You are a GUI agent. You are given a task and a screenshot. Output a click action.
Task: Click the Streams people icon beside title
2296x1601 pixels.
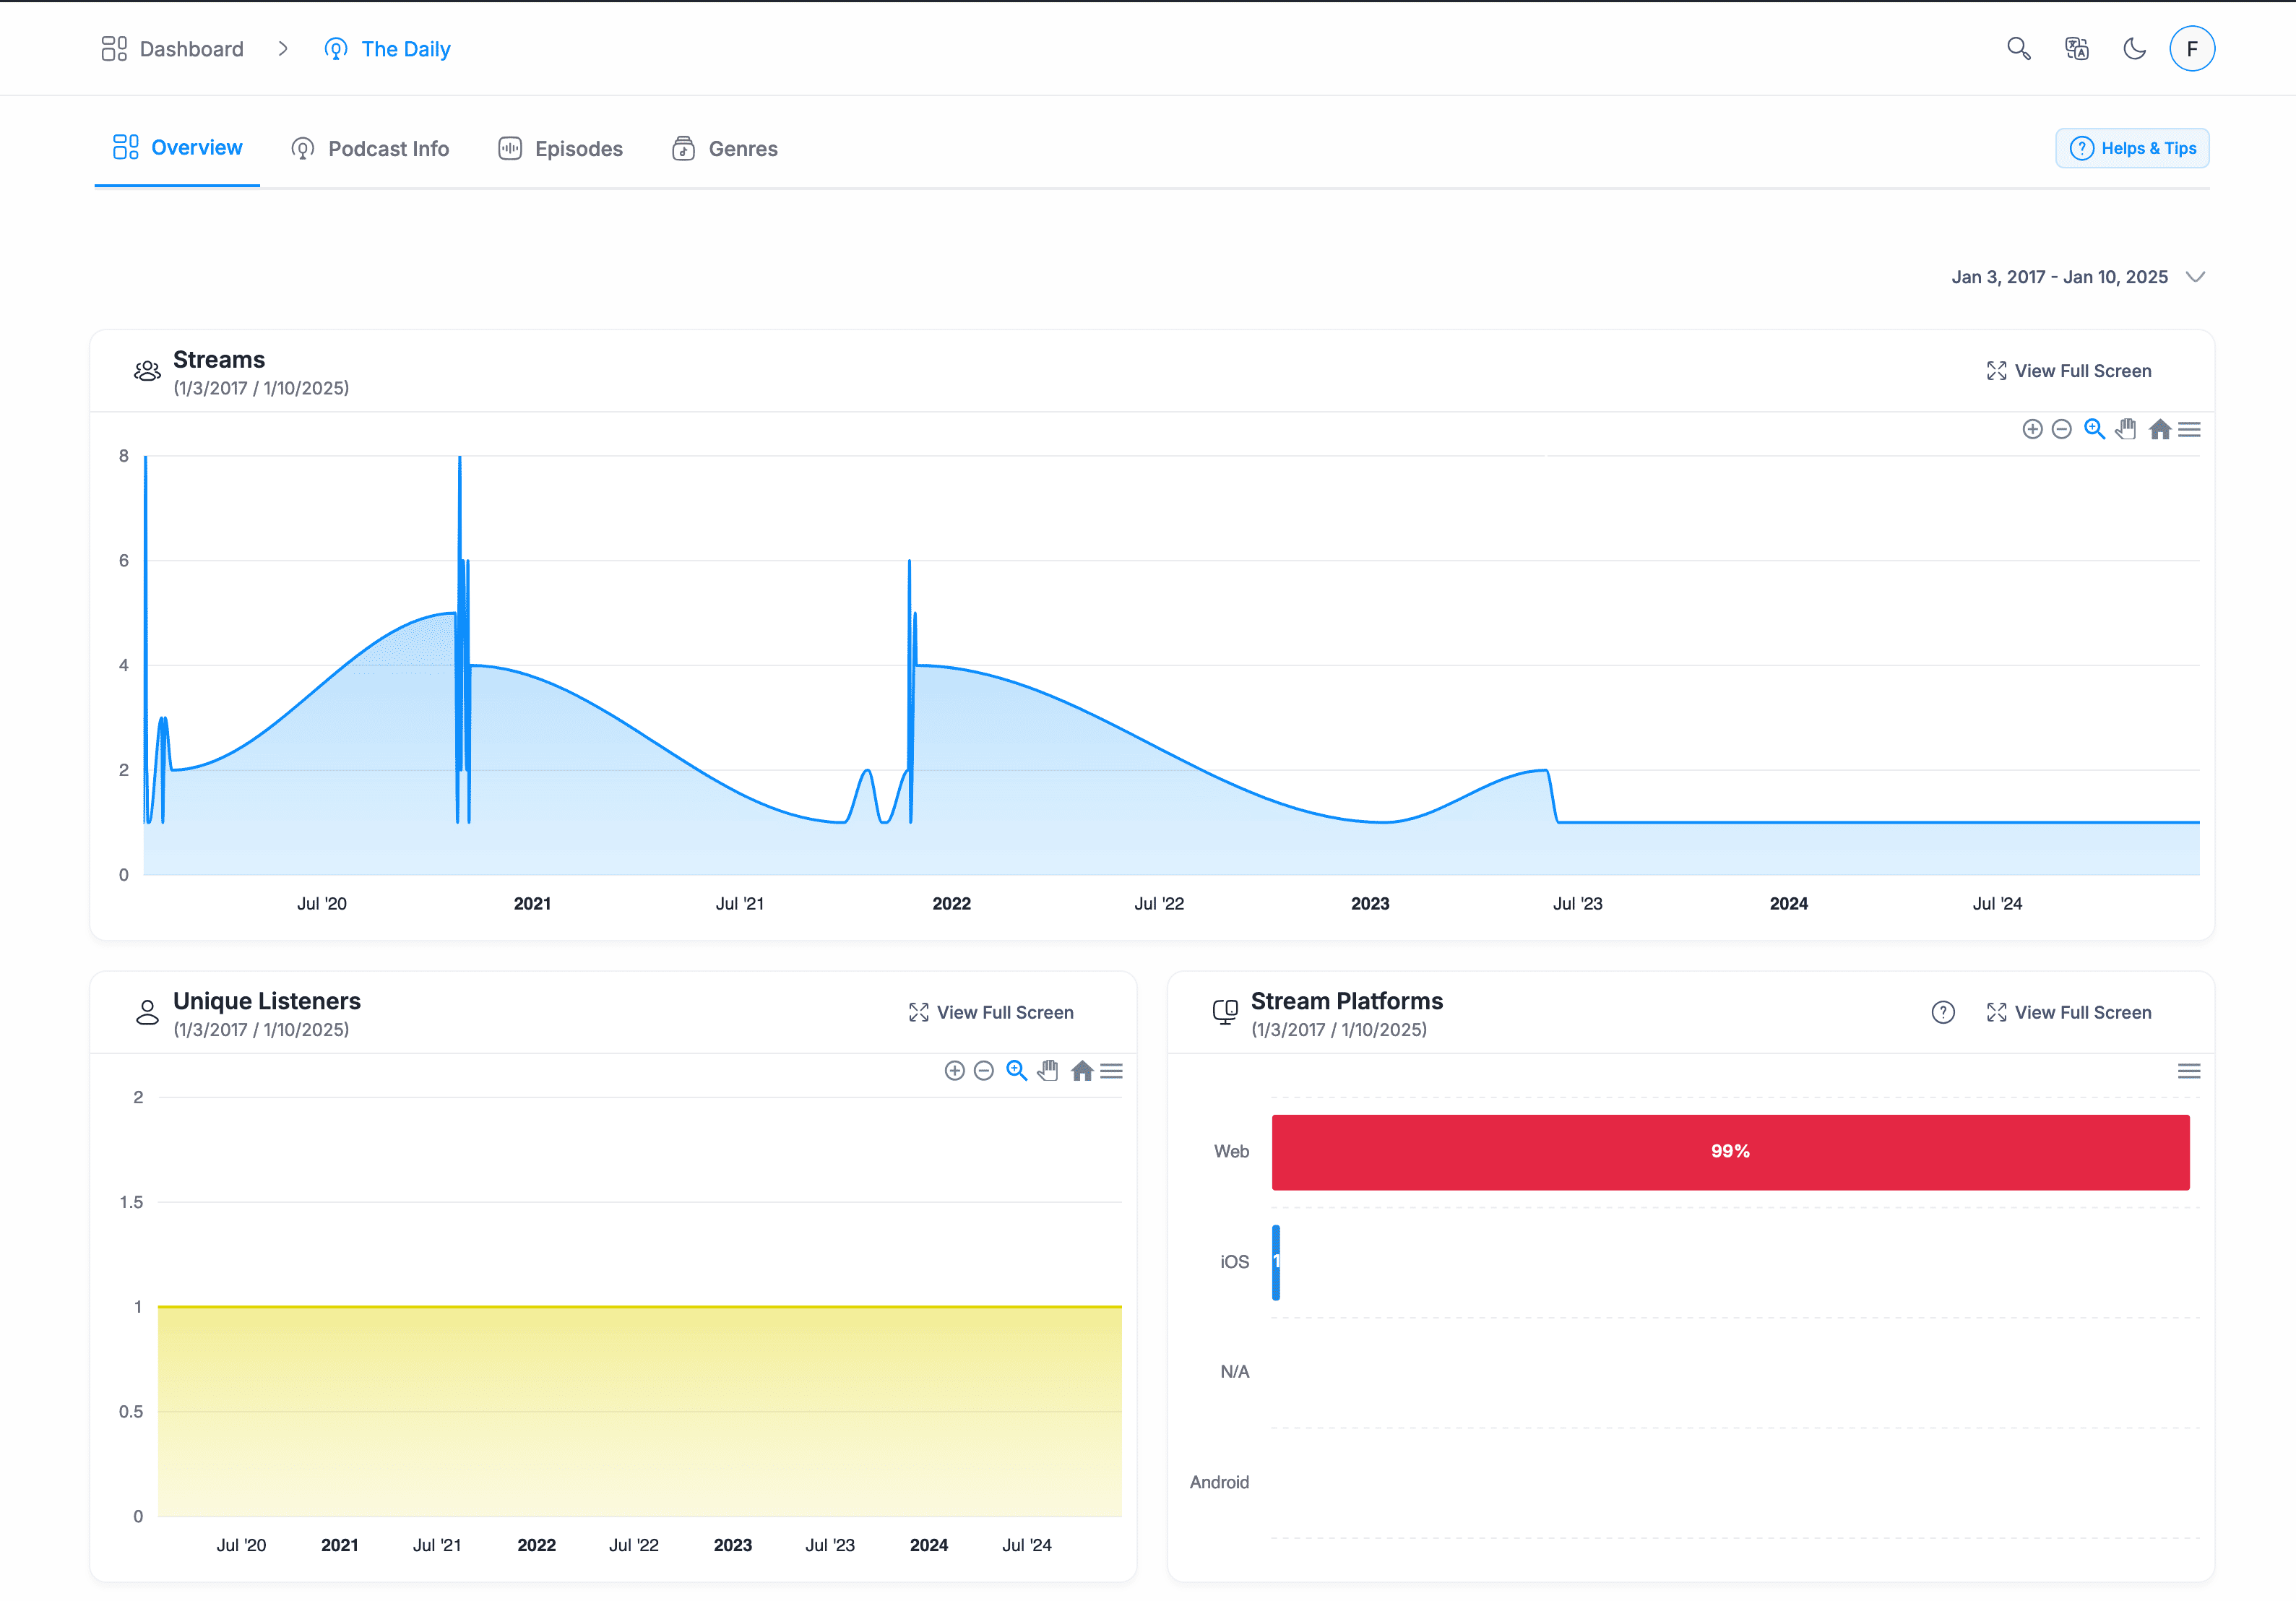pos(147,371)
